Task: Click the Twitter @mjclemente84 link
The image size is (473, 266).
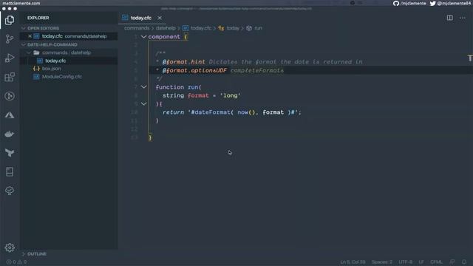Action: [450, 3]
